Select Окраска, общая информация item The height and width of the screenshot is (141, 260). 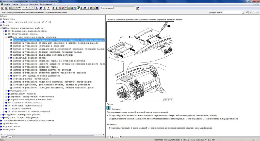click(x=22, y=118)
